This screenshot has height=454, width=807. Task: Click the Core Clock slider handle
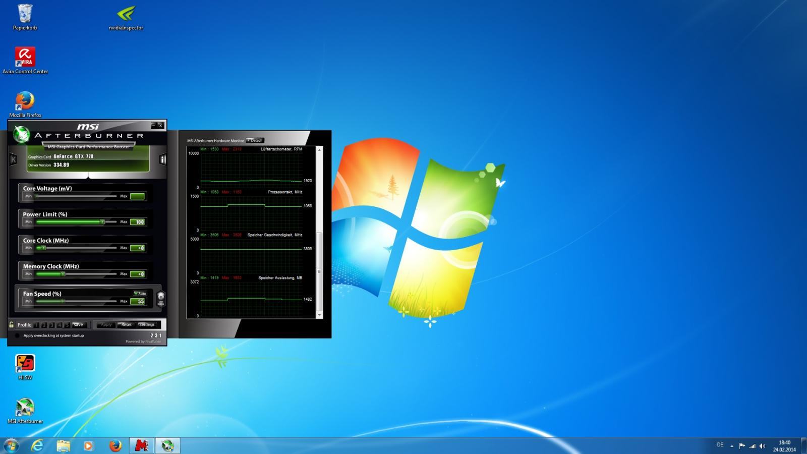[x=44, y=248]
